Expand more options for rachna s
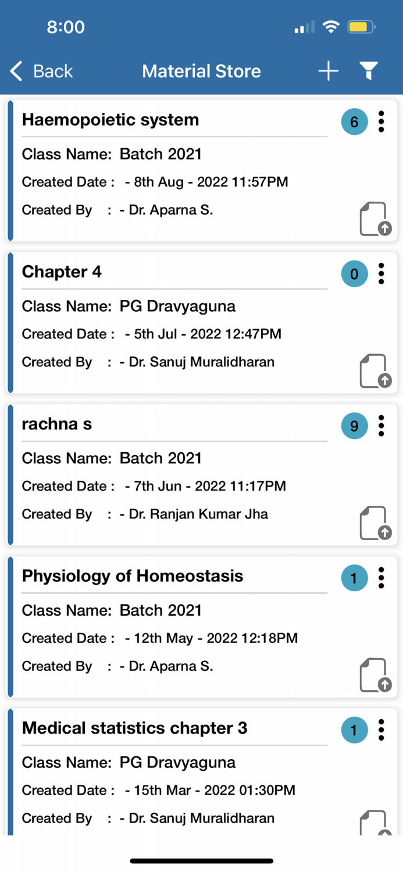Viewport: 403px width, 872px height. point(381,426)
